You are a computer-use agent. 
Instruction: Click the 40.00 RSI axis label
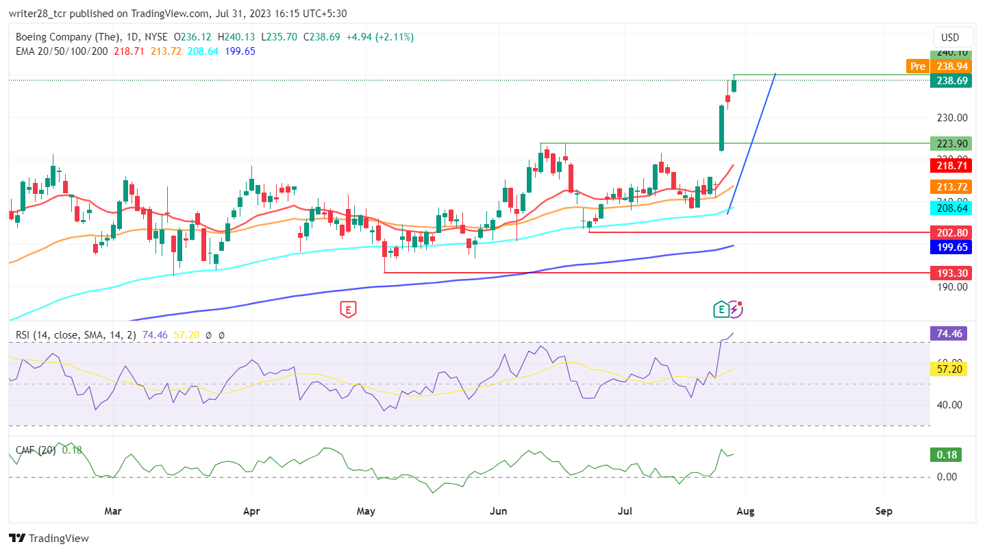point(949,405)
